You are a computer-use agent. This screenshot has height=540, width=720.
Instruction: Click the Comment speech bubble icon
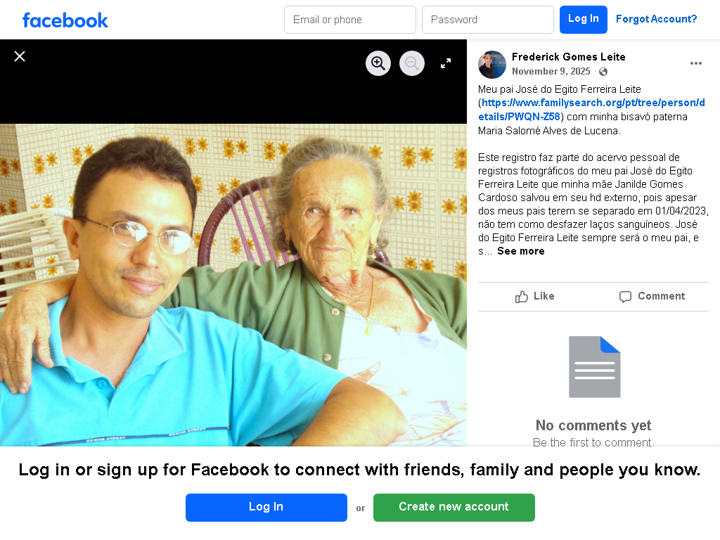[625, 297]
